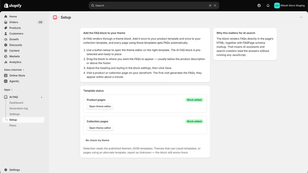The image size is (308, 173).
Task: Click the Orders count badge 10
Action: coord(40,22)
